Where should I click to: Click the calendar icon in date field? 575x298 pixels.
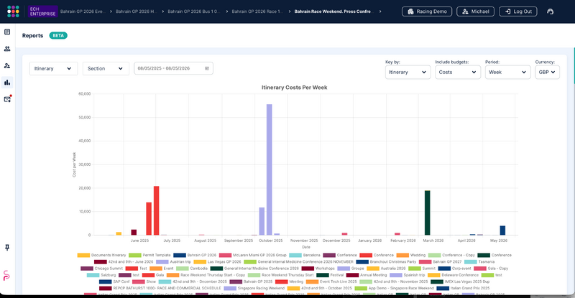coord(207,68)
